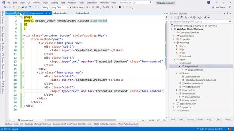Screen dimensions: 234x131
Task: Open the Build menu
Action: click(46, 3)
